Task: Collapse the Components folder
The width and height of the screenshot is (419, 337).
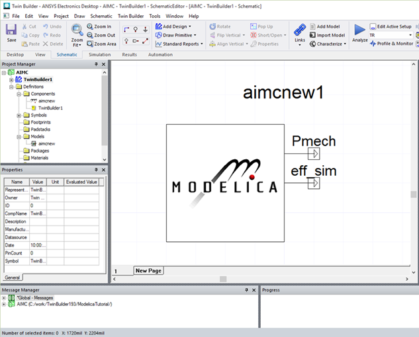Action: pyautogui.click(x=19, y=94)
